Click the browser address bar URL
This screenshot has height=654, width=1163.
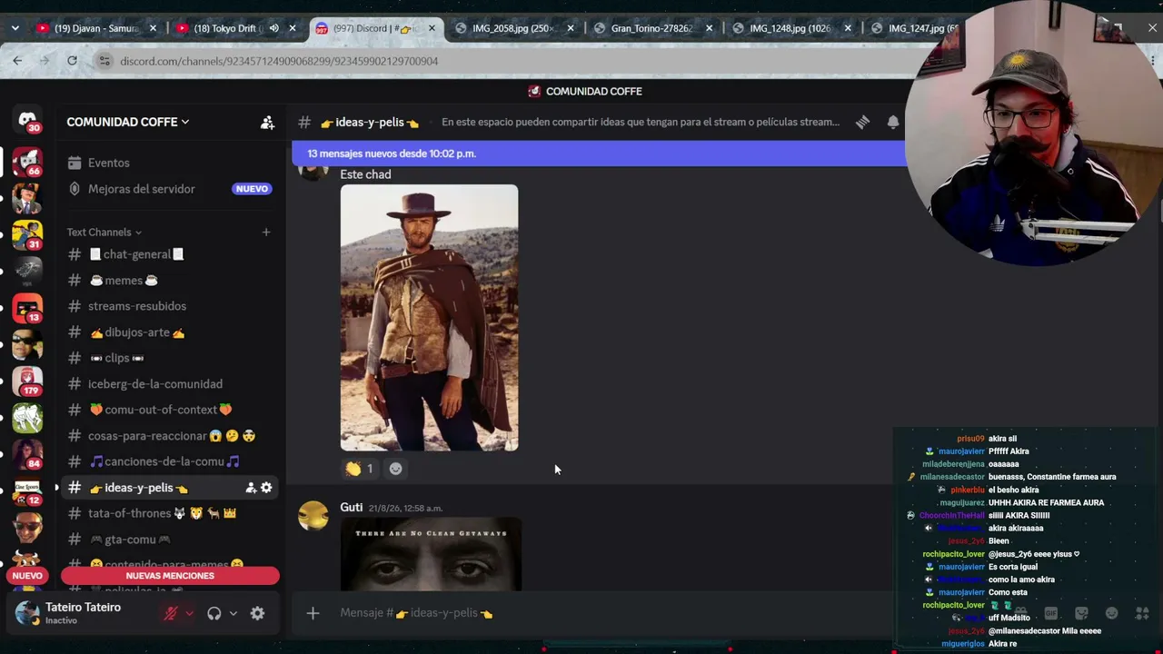(279, 61)
